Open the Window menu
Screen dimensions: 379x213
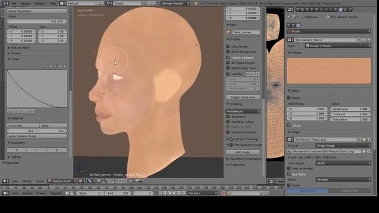[40, 4]
